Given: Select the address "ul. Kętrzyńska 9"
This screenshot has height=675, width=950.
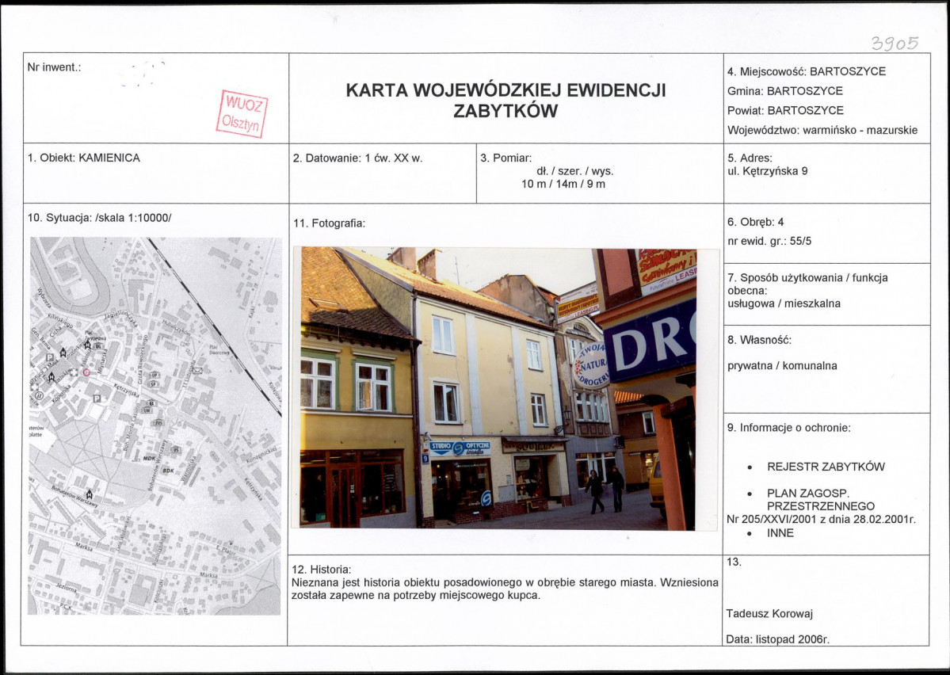Looking at the screenshot, I should click(767, 171).
